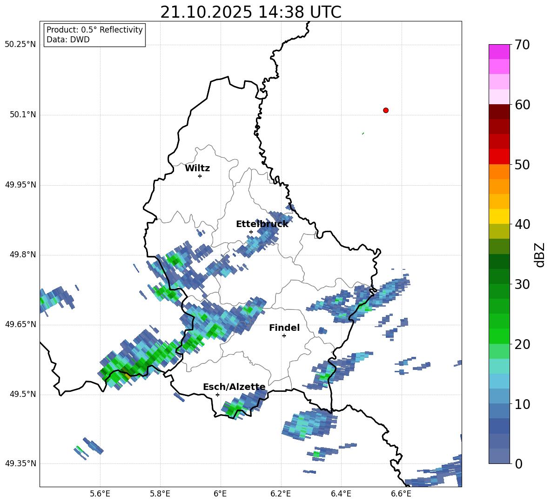Click the 0 colorbar tick label
The width and height of the screenshot is (551, 503).
point(518,464)
